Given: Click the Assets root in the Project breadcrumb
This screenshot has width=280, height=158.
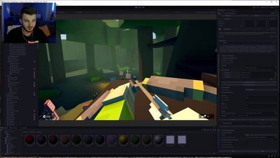Looking at the screenshot, I should (25, 132).
